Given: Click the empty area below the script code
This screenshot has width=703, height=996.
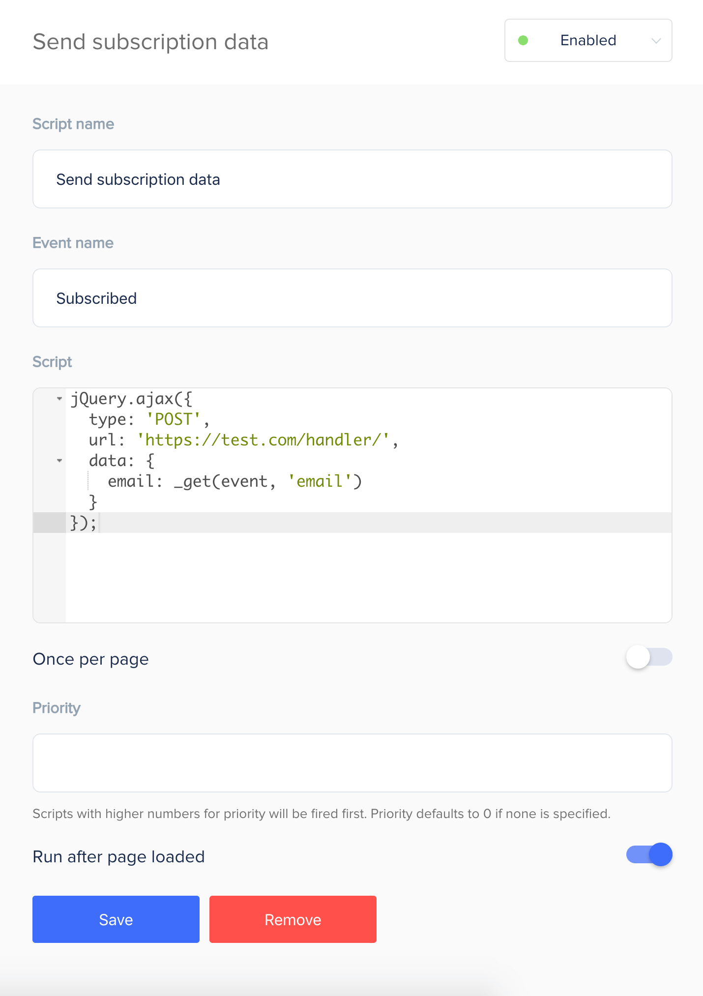Looking at the screenshot, I should coord(369,578).
